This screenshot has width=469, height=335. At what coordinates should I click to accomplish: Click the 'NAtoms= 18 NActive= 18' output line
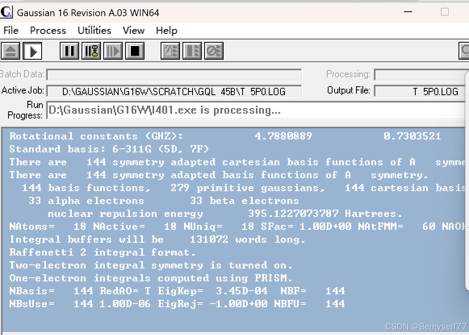pos(238,226)
